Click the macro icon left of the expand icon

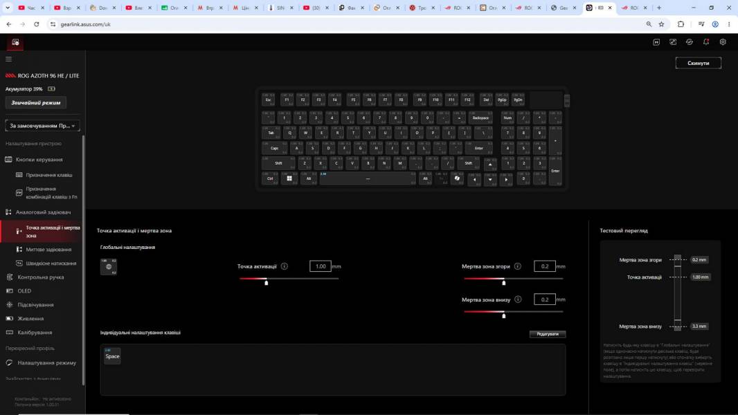click(656, 41)
